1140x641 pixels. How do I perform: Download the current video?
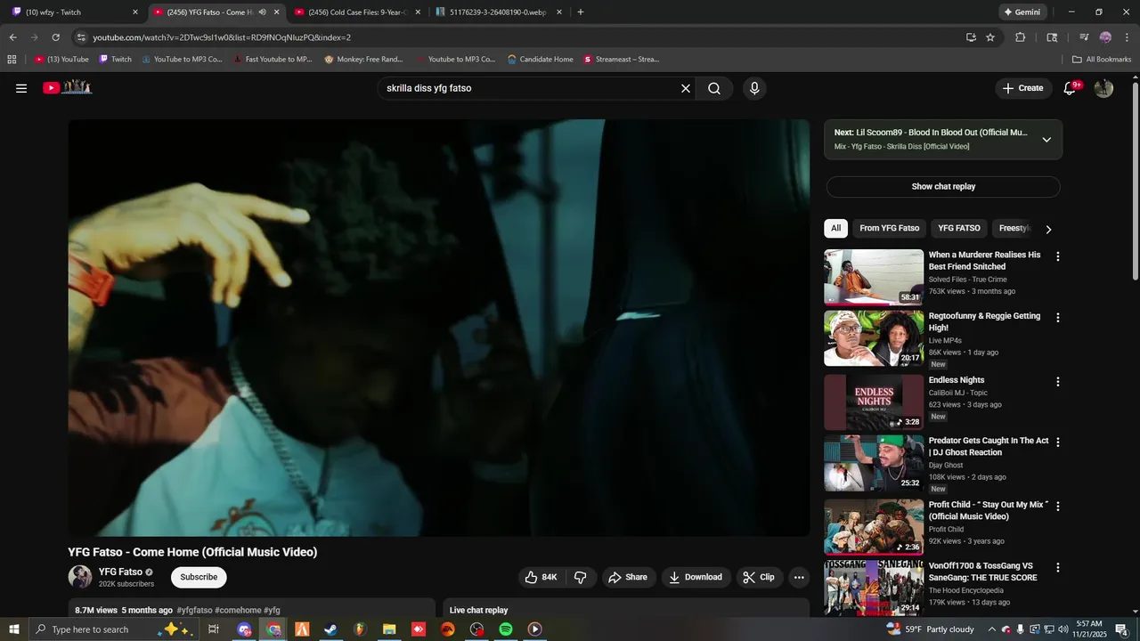tap(696, 577)
